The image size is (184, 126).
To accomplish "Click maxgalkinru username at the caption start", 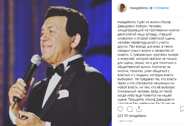I will pyautogui.click(x=127, y=22).
